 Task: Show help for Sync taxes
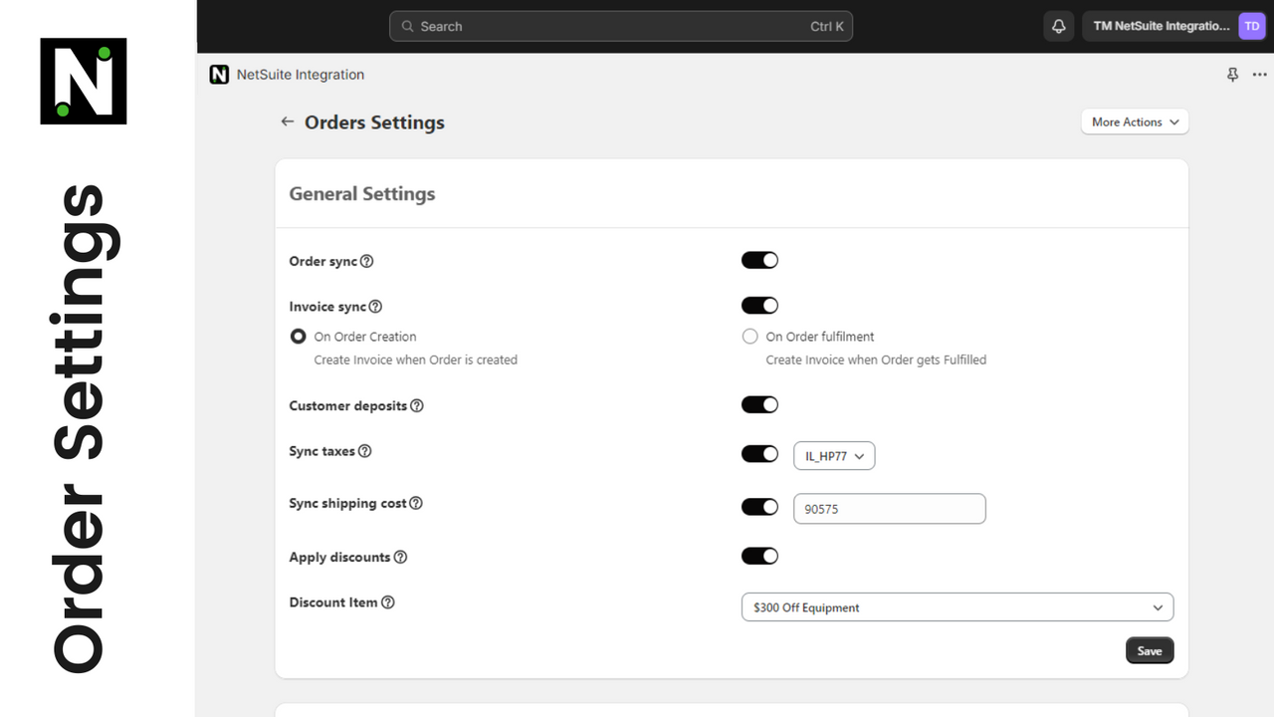click(x=365, y=451)
